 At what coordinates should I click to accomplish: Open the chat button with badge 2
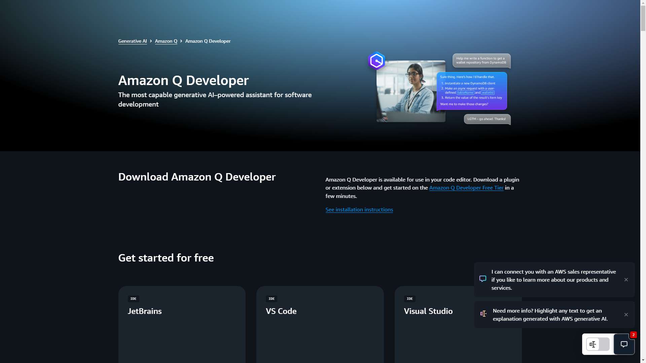click(x=624, y=344)
